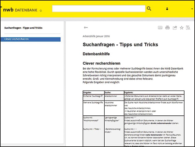Click the nwb DATENBANK logo
This screenshot has width=195, height=147.
(x=20, y=10)
